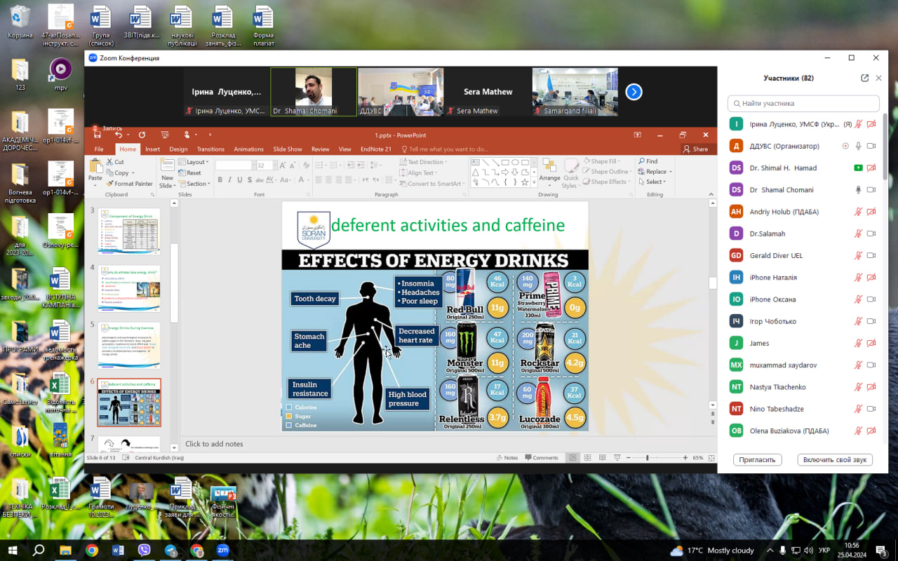Expand Shape Fill dropdown
Viewport: 898px width, 561px height.
pyautogui.click(x=603, y=161)
